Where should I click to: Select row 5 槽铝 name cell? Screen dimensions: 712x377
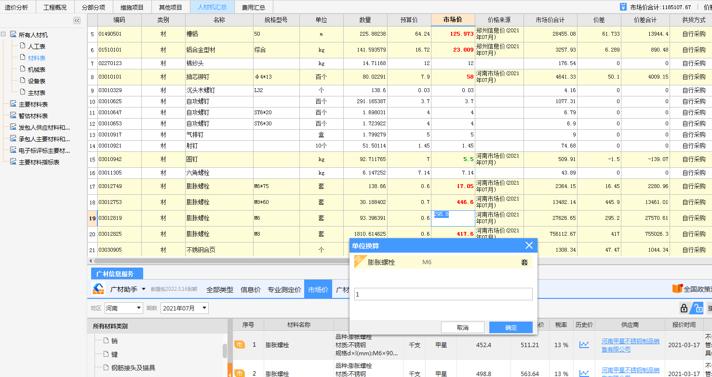(219, 34)
